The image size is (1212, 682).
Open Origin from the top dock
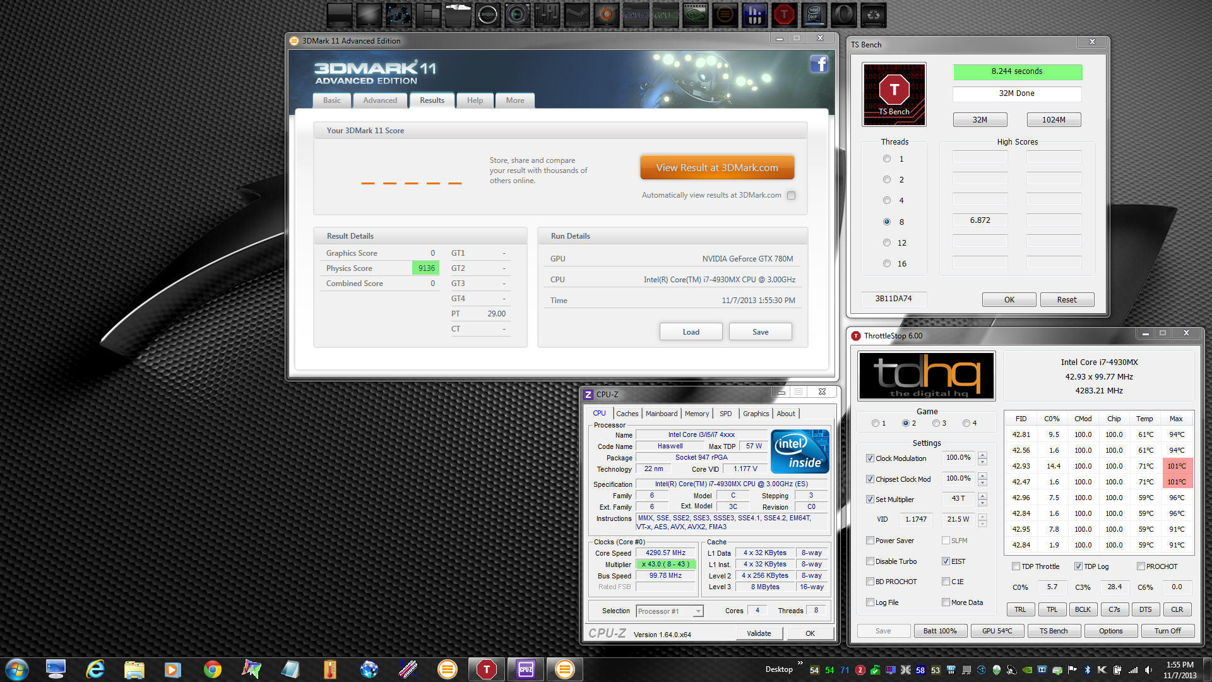click(x=606, y=15)
